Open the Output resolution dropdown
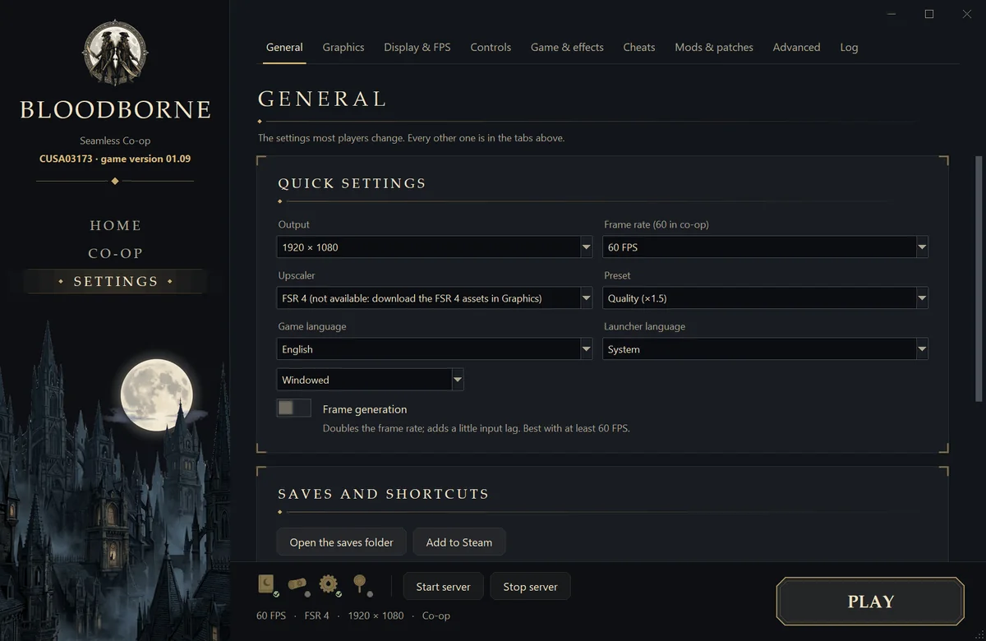This screenshot has height=641, width=986. click(435, 247)
